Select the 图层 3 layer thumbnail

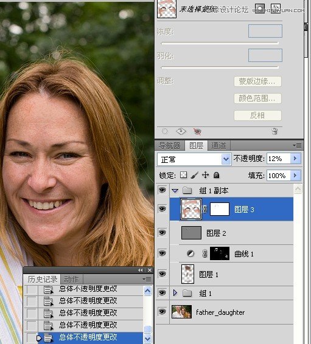(x=191, y=209)
